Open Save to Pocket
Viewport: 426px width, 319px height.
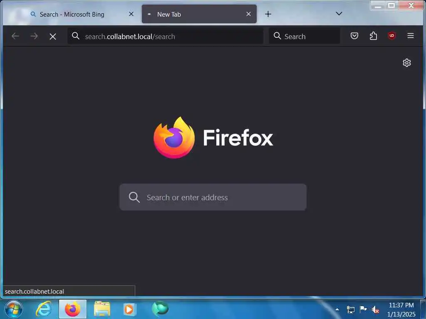tap(354, 36)
